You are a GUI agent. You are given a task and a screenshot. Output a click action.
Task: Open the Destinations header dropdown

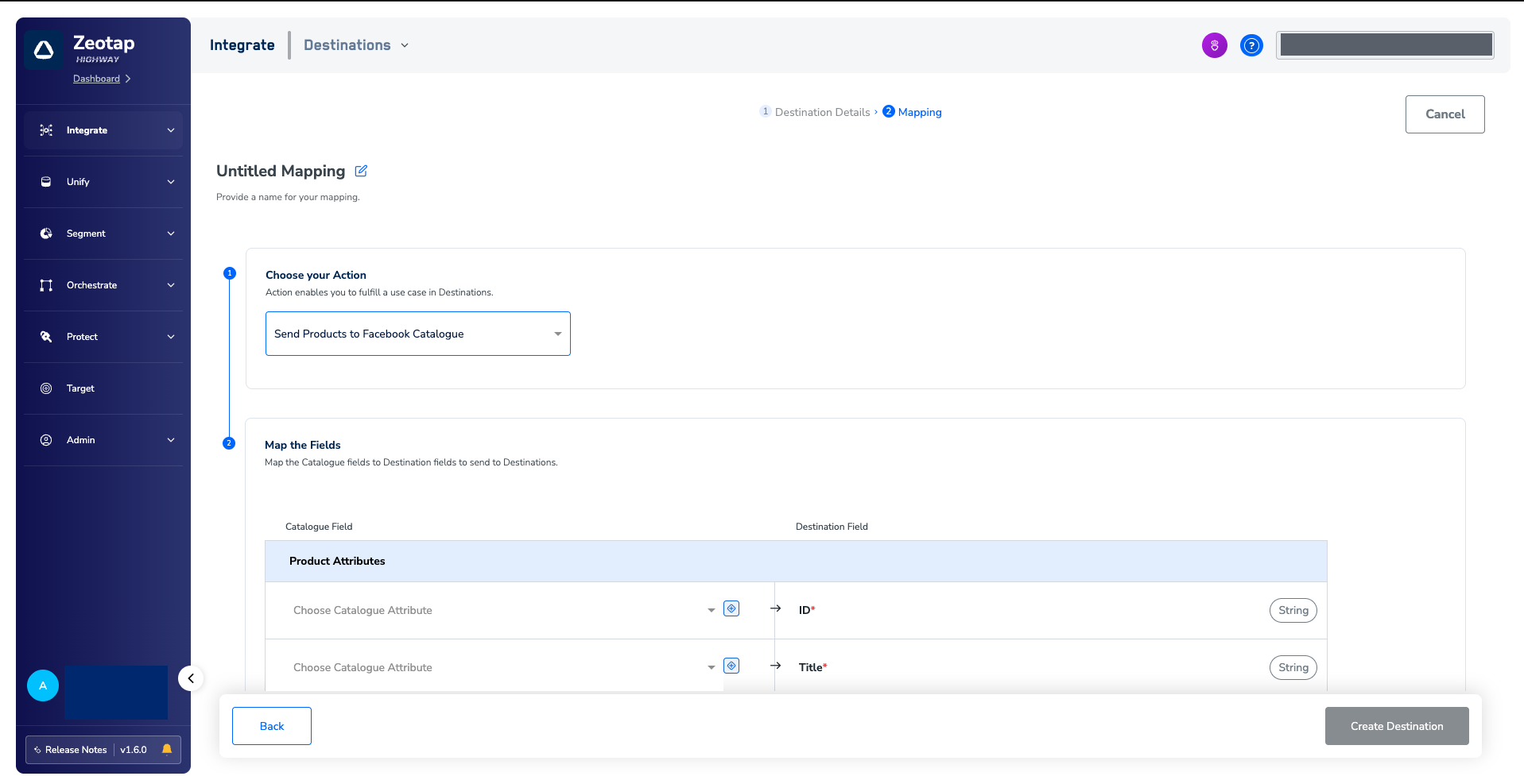click(356, 45)
